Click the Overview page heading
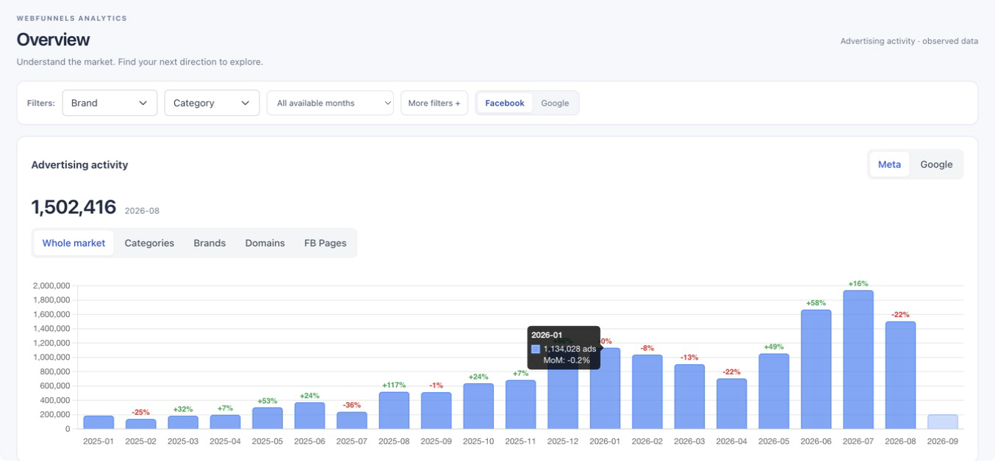This screenshot has height=461, width=995. click(53, 40)
